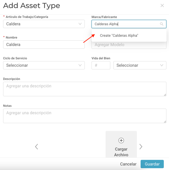The image size is (169, 170).
Task: Expand the Artículo de Trabajo/Categoría chevron
Action: point(80,24)
